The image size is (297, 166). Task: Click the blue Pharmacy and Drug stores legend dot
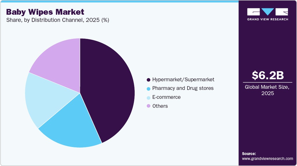(148, 88)
